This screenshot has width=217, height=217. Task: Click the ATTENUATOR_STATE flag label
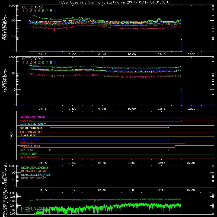[x=33, y=117]
